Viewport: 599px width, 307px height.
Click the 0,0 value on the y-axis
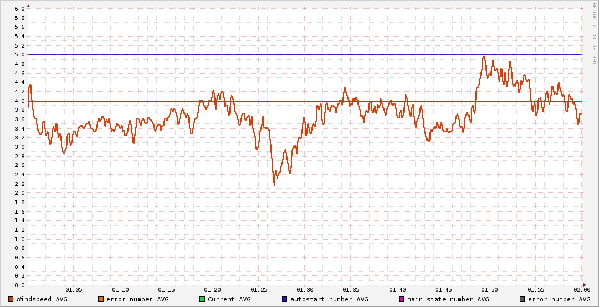point(19,285)
